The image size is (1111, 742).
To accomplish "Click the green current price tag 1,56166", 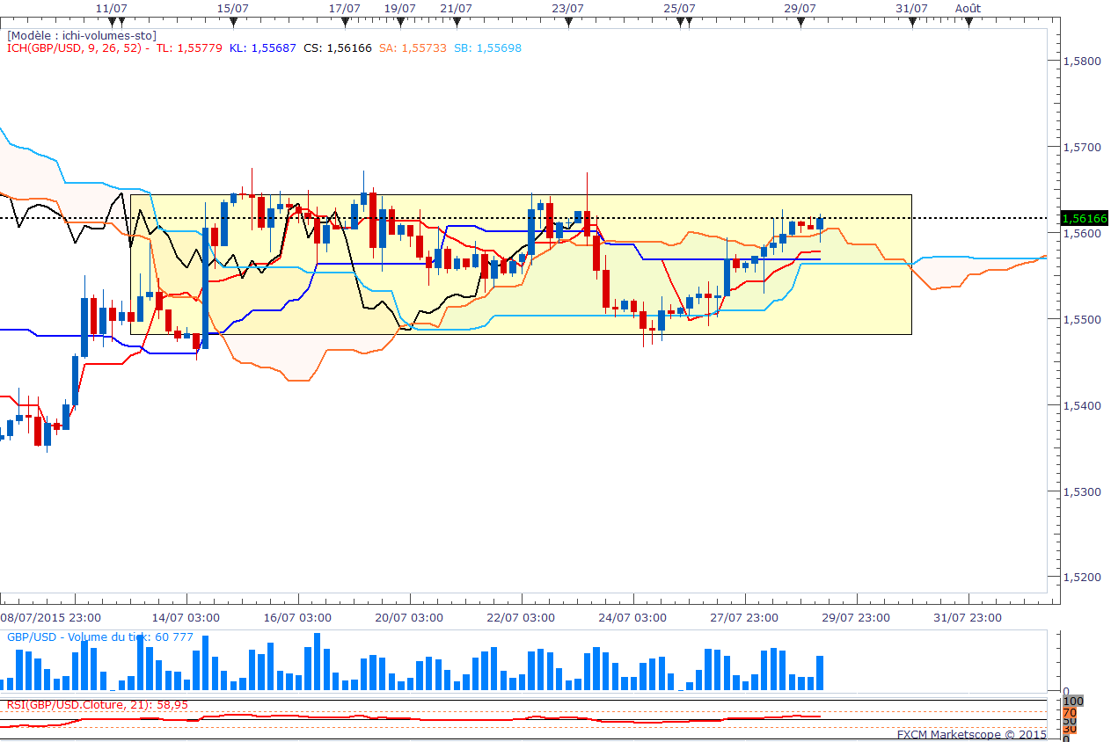I will (x=1084, y=218).
